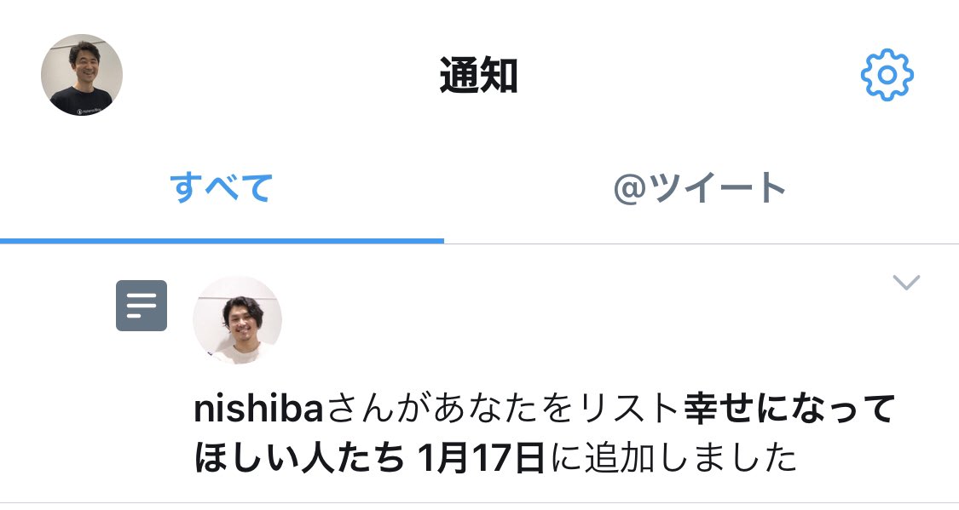The image size is (959, 510).
Task: Tap さんがあなたをリスト text in notification
Action: click(503, 410)
